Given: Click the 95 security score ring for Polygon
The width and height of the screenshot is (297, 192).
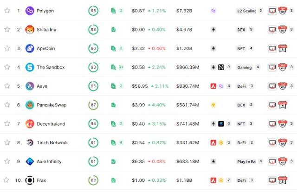Looking at the screenshot, I should 93,11.
